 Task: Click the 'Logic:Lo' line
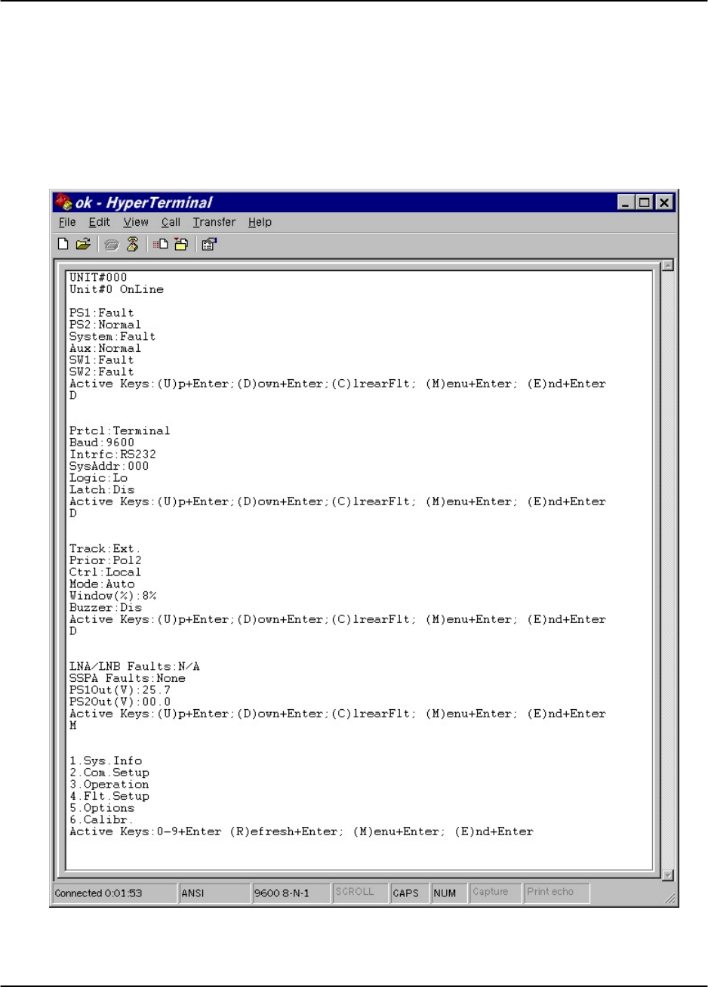click(98, 478)
